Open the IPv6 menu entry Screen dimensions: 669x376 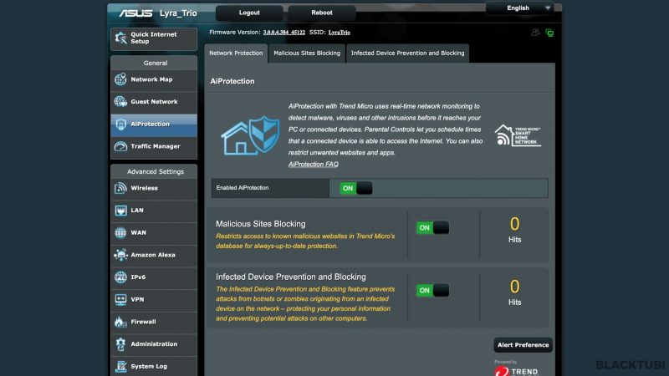click(x=154, y=277)
